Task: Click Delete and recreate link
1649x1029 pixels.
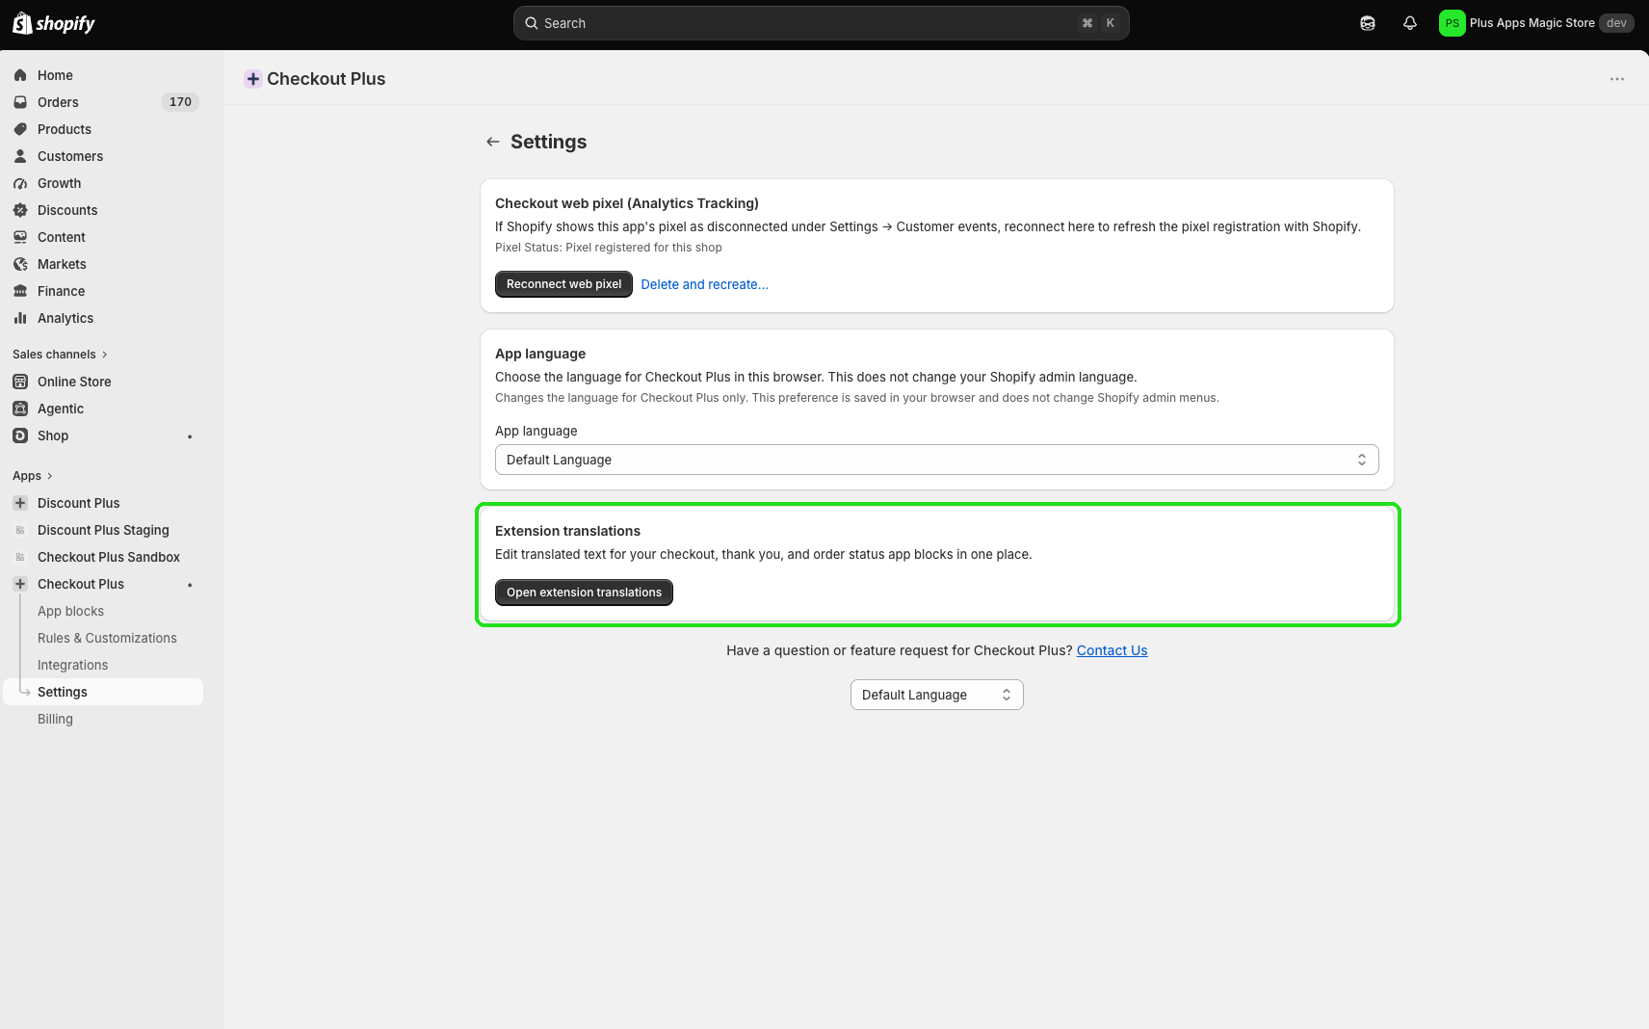Action: point(704,284)
